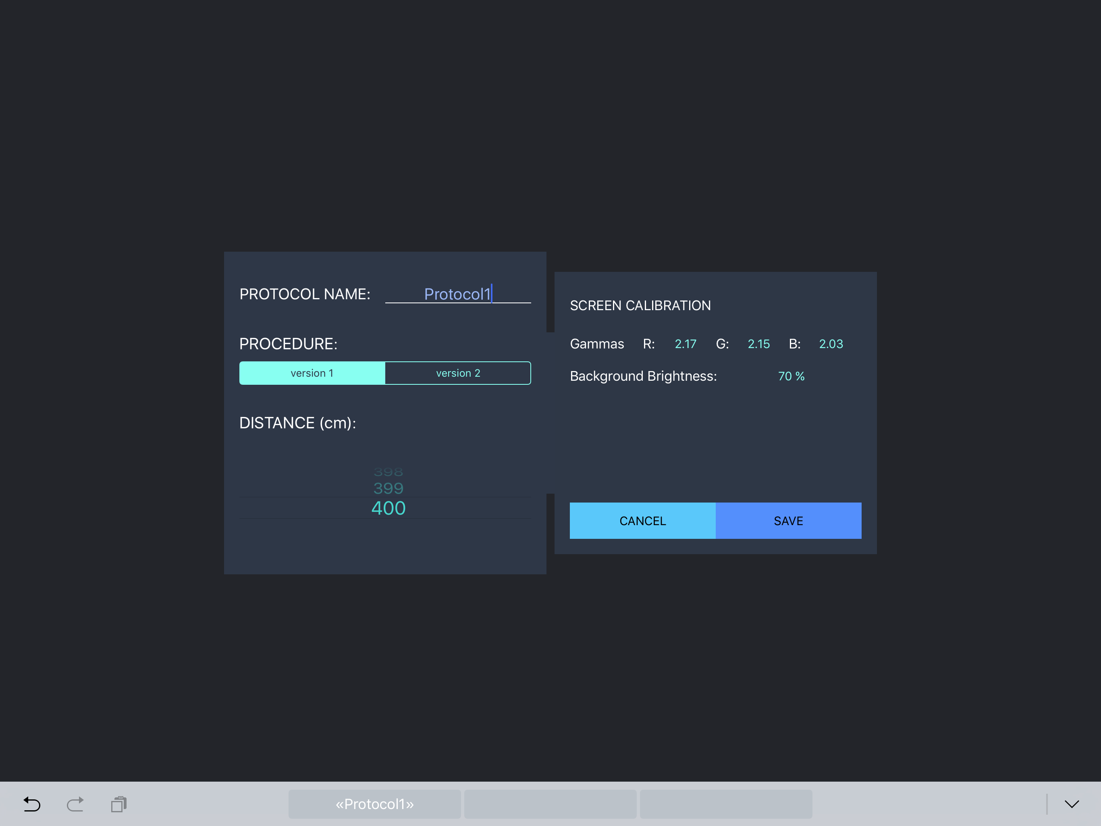Screen dimensions: 1101x826
Task: Tap the undo arrow icon
Action: coord(32,803)
